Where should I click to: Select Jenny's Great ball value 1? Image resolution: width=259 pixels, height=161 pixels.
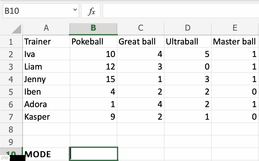coord(141,79)
